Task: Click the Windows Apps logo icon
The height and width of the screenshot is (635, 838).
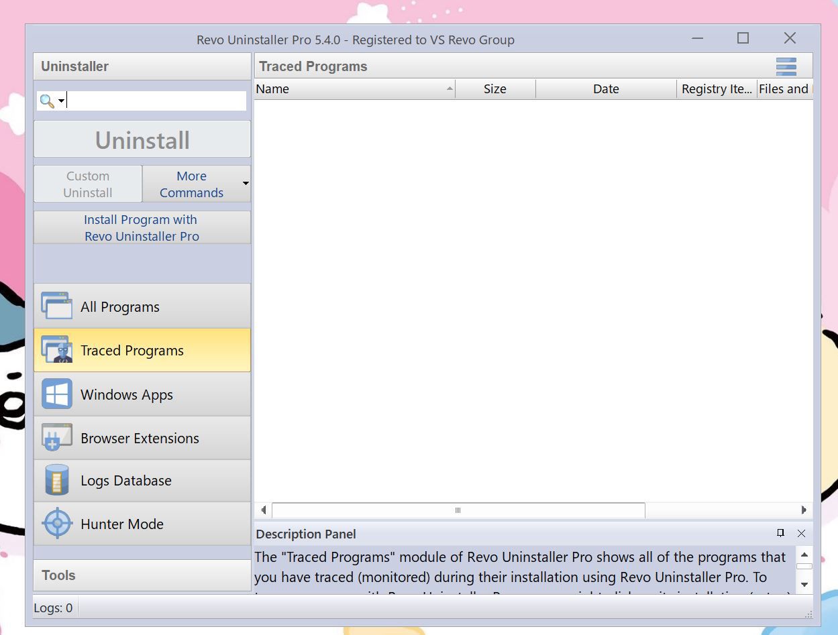Action: click(x=57, y=394)
